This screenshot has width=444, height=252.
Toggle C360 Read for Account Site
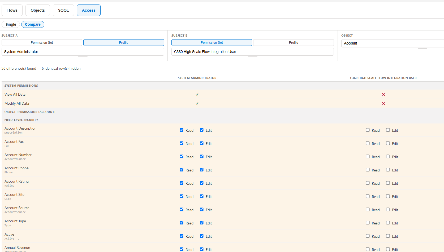point(368,196)
